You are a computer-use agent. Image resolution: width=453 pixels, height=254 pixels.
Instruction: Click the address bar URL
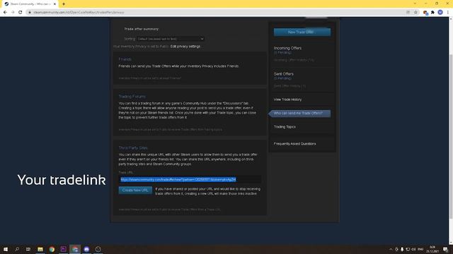point(79,13)
